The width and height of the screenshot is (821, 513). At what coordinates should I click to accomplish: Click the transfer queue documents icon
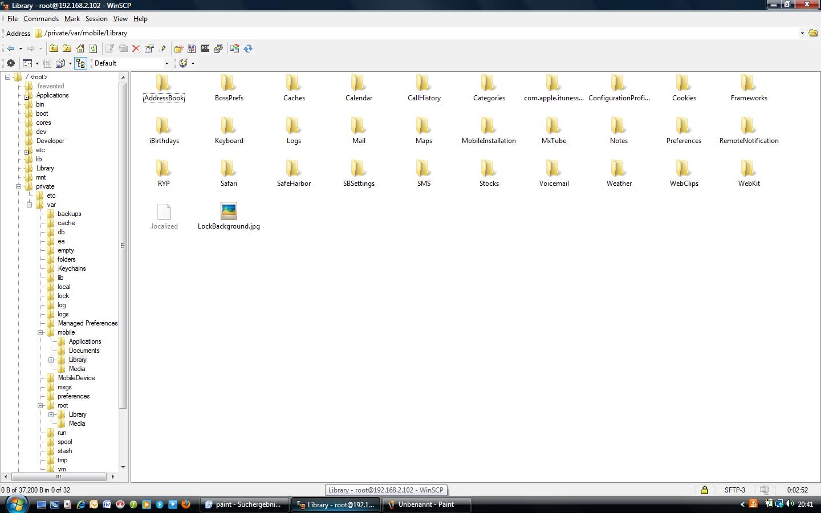tap(60, 63)
